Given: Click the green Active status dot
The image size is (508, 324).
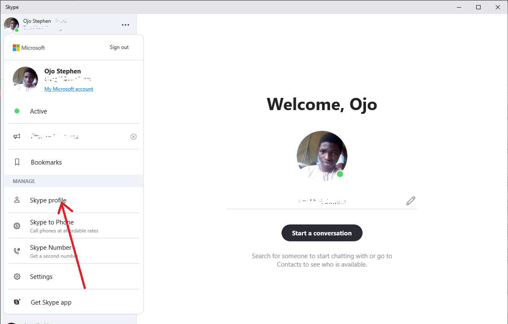Looking at the screenshot, I should tap(17, 111).
